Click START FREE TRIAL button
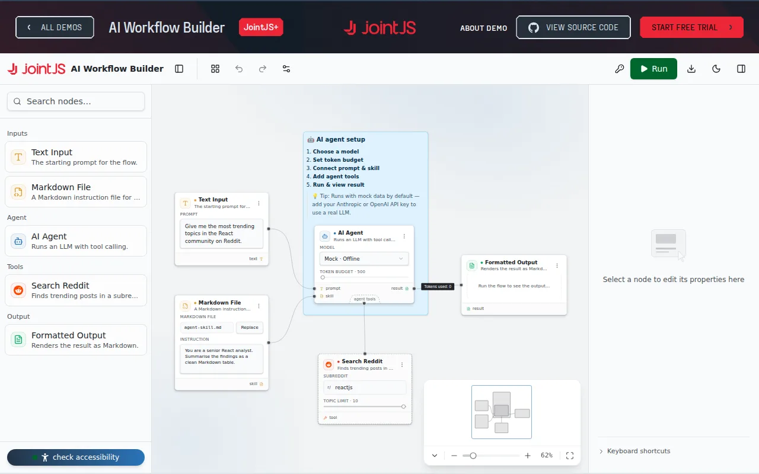Viewport: 759px width, 474px height. [691, 27]
